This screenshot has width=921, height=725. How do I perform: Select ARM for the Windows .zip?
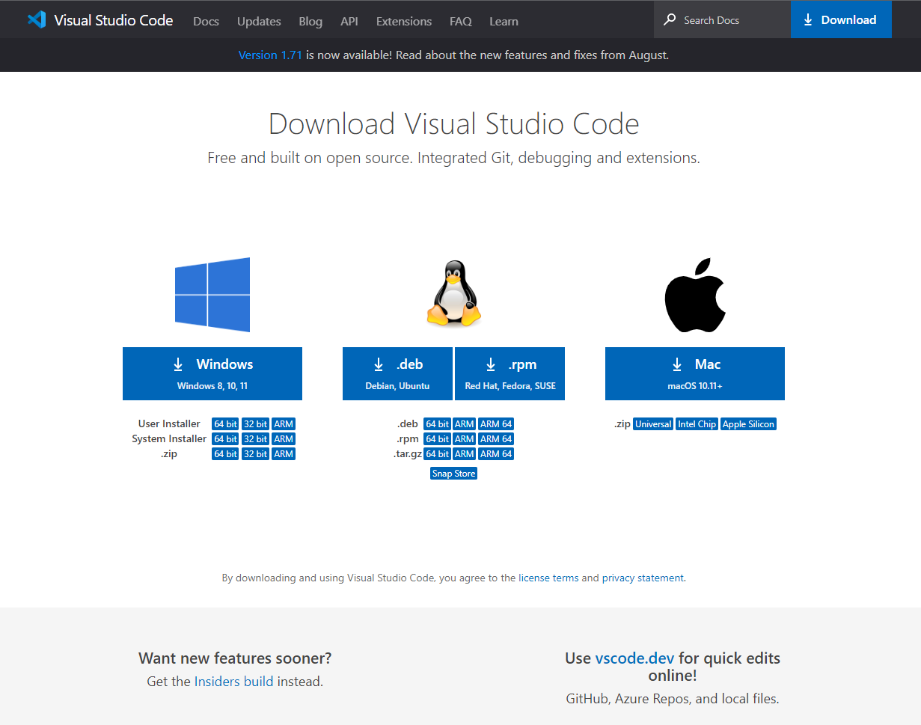(x=283, y=453)
